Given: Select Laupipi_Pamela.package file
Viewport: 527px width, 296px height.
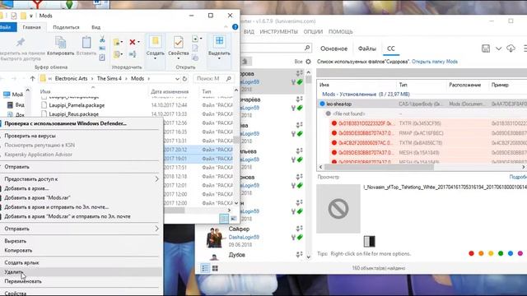Looking at the screenshot, I should [77, 105].
